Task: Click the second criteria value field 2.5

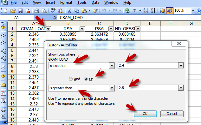Action: tap(148, 88)
